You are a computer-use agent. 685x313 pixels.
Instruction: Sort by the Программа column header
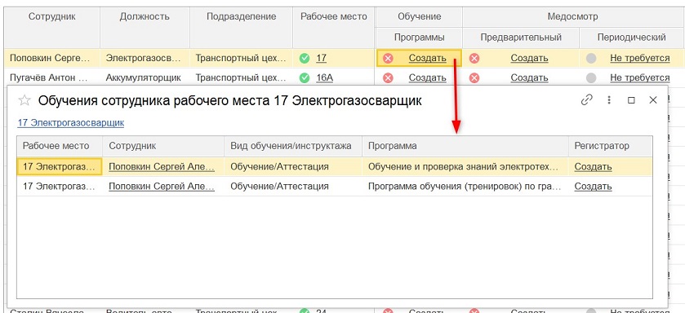(x=465, y=146)
